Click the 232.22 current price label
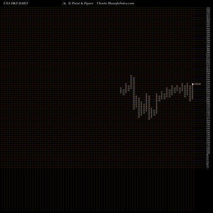Viewport: 213px width, 213px height. [198, 84]
